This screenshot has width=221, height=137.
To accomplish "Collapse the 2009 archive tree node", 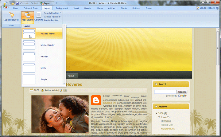I will 157,114.
